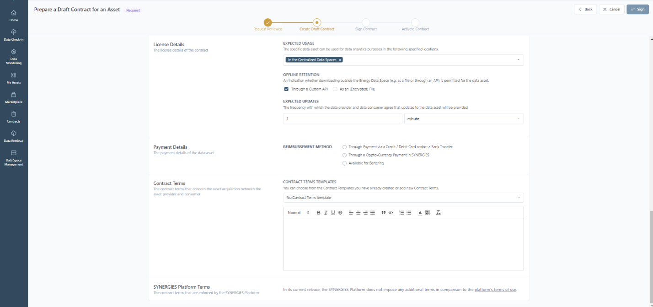653x307 pixels.
Task: Open Data Check-in in the sidebar
Action: [14, 35]
